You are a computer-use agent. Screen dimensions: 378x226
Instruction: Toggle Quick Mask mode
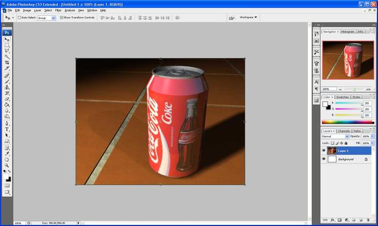(7, 185)
